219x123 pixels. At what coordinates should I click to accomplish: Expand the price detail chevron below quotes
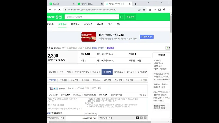(x=99, y=64)
